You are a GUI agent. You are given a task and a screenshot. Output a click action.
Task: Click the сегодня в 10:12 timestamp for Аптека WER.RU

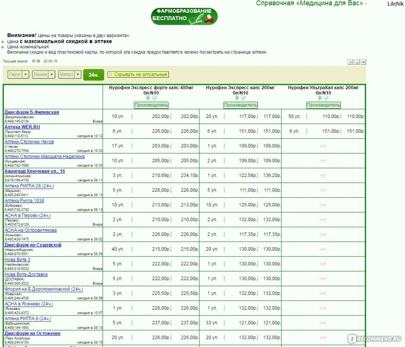90,136
